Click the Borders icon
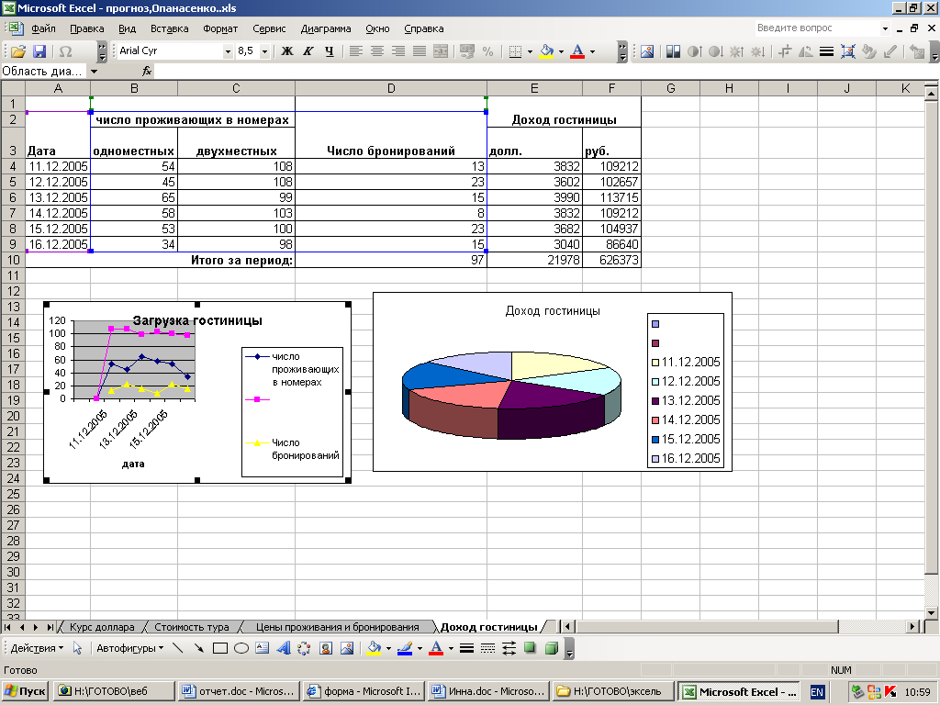 click(x=515, y=51)
